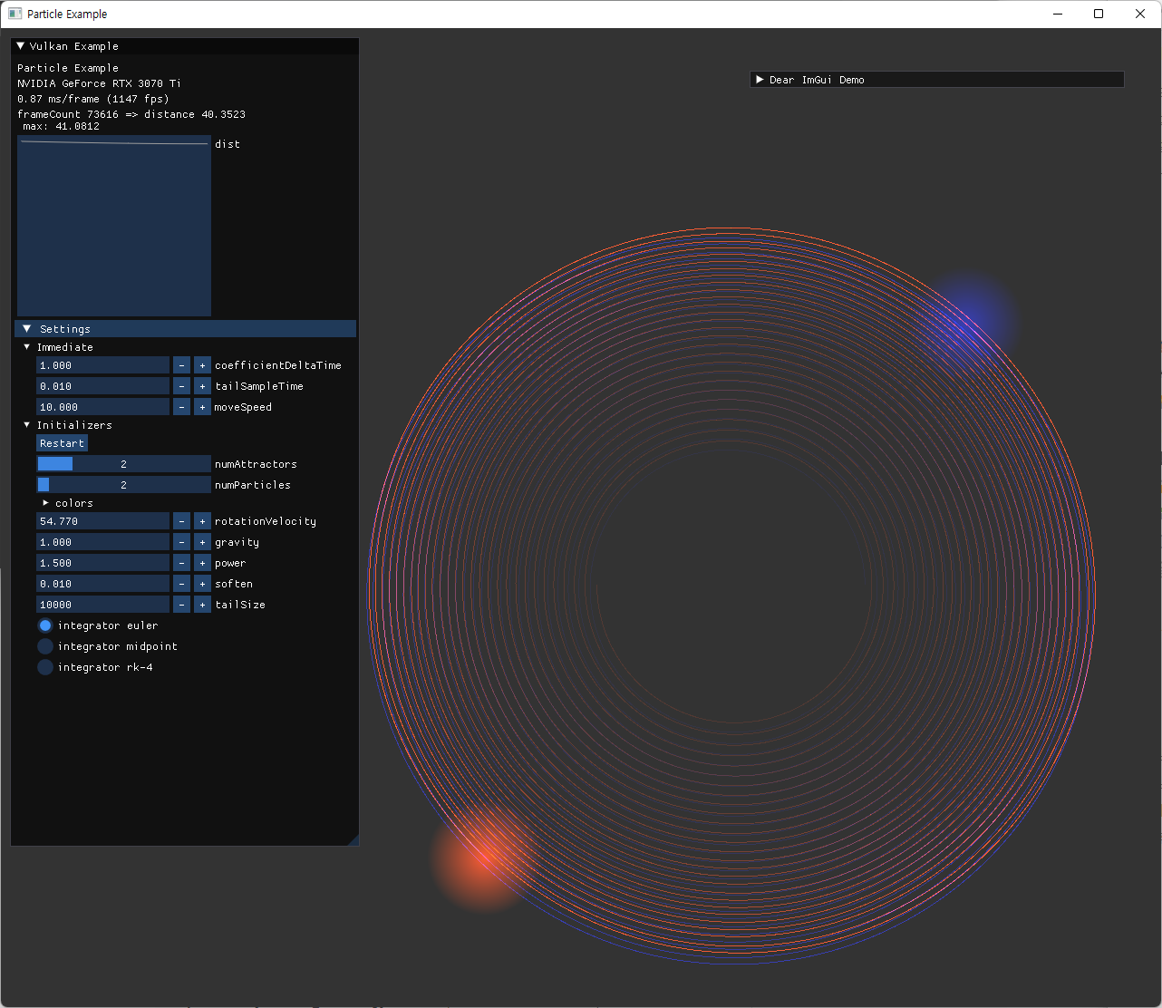Collapse the Vulkan Example window triangle

21,46
